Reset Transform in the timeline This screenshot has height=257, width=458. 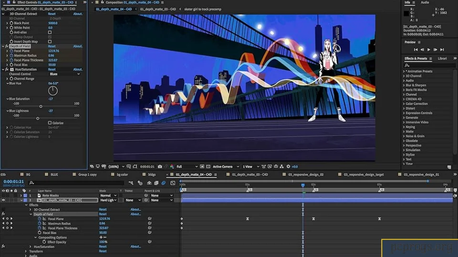click(x=103, y=251)
